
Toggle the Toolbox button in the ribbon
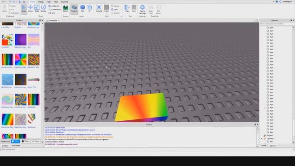pos(74,9)
